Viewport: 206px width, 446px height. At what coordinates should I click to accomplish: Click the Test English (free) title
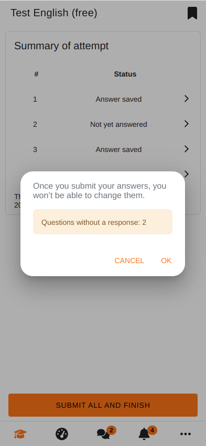tap(54, 13)
